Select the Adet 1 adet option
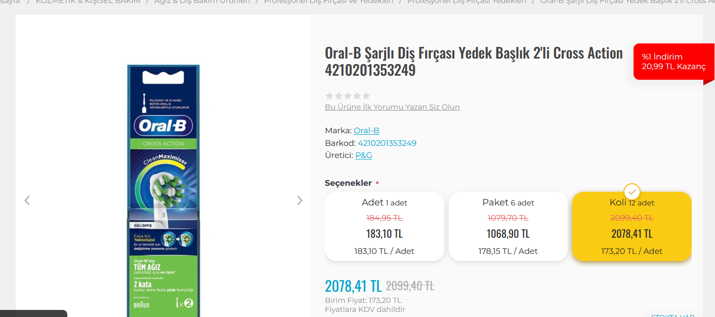Screen dimensions: 715x317 (385, 226)
